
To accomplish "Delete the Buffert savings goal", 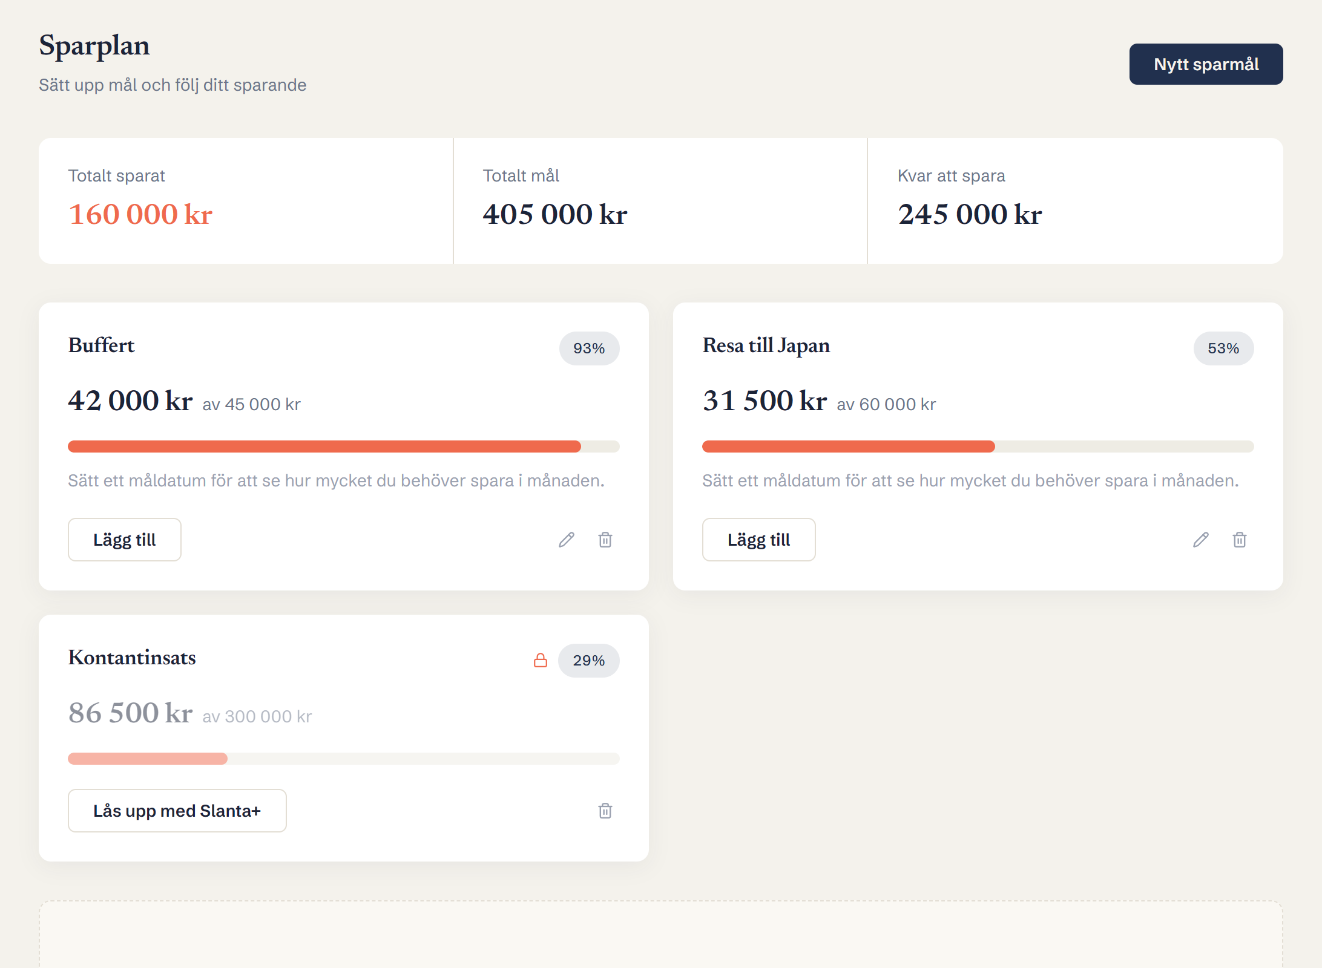I will [x=605, y=540].
